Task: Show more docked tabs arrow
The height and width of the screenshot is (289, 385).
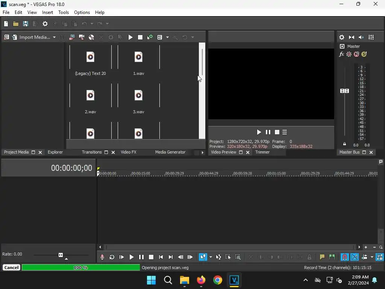Action: 202,152
